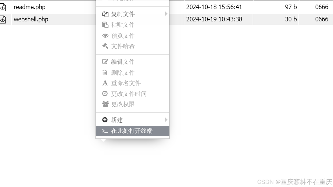Select the webshell.php file name
333x187 pixels.
pos(31,19)
